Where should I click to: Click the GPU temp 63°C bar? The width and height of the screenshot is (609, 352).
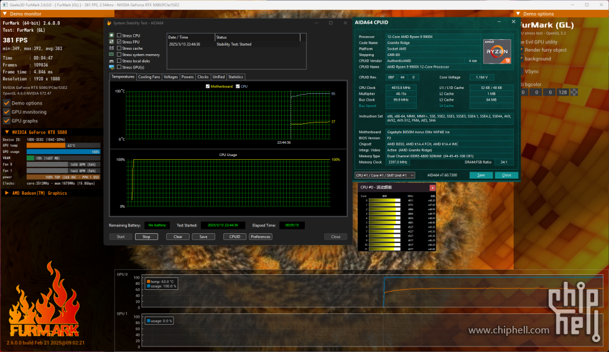tap(63, 146)
